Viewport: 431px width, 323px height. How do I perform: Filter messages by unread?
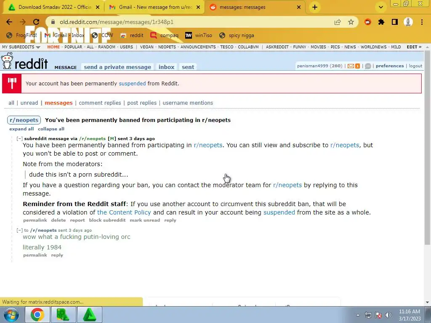(29, 103)
